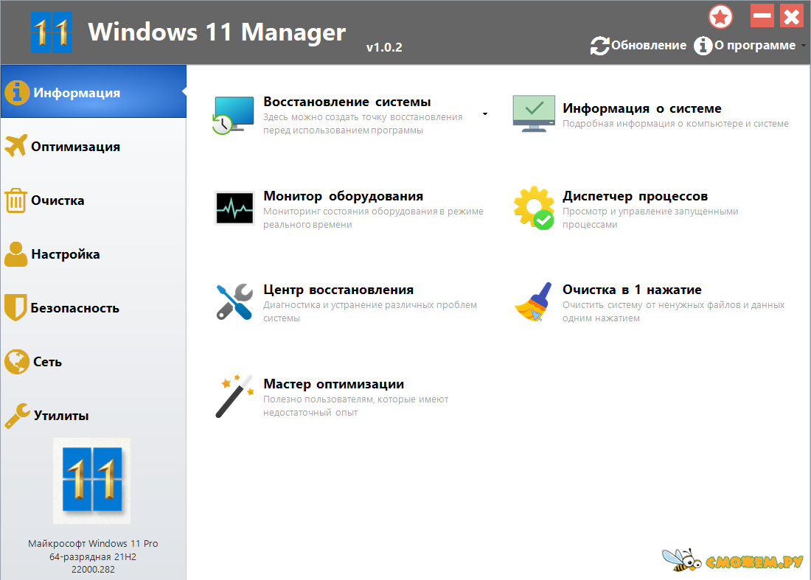Click 'Полезно пользователям, которые имеют' description
Viewport: 811px width, 580px height.
click(356, 399)
